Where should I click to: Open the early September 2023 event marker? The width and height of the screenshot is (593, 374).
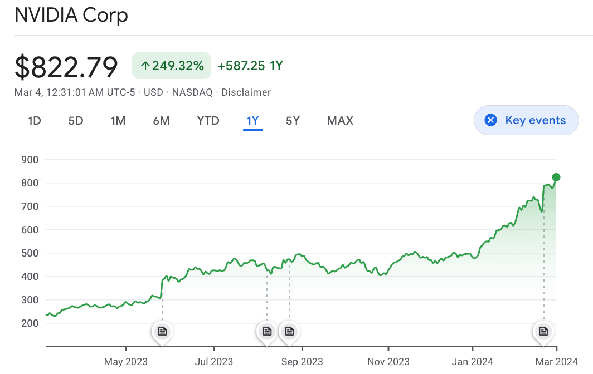289,331
